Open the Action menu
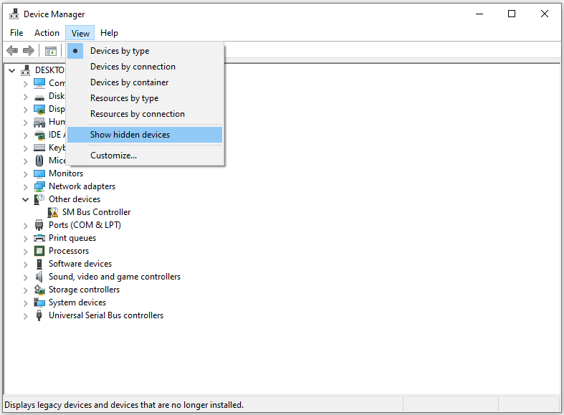Screen dimensions: 564x415 tap(47, 33)
